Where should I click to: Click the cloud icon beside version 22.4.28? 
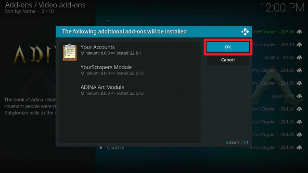click(299, 135)
